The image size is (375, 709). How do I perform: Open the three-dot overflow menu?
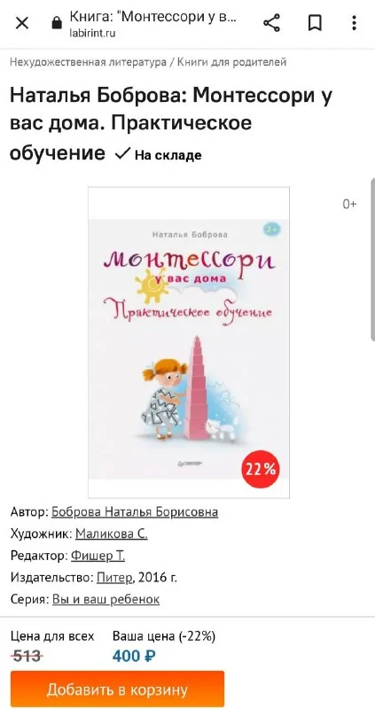pos(355,23)
